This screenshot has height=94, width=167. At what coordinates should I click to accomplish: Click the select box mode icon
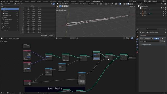[x=60, y=6]
